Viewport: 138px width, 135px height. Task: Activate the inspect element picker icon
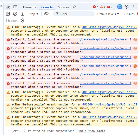[x=8, y=7]
